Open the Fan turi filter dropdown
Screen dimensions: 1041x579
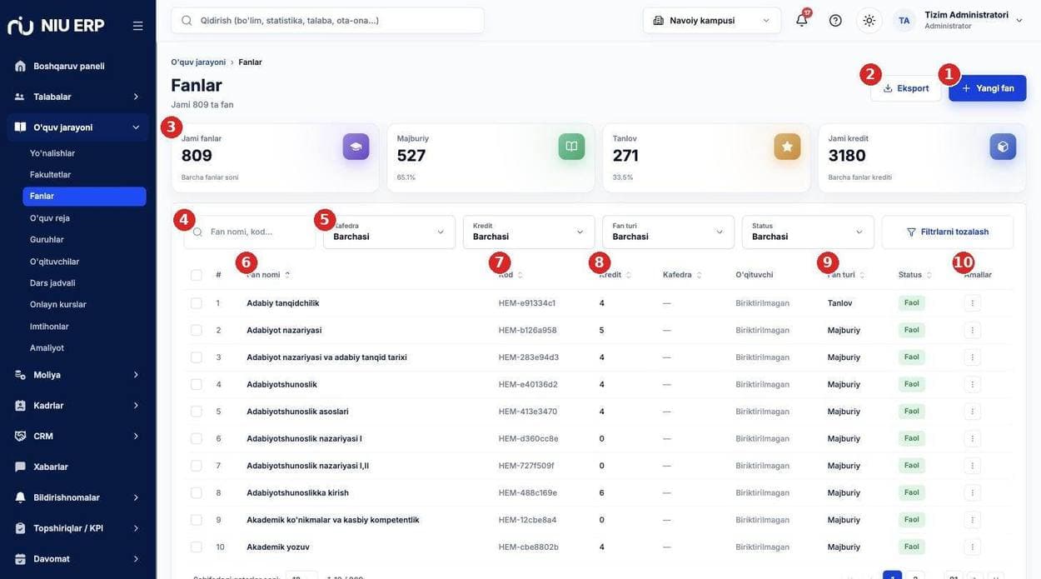click(x=669, y=232)
